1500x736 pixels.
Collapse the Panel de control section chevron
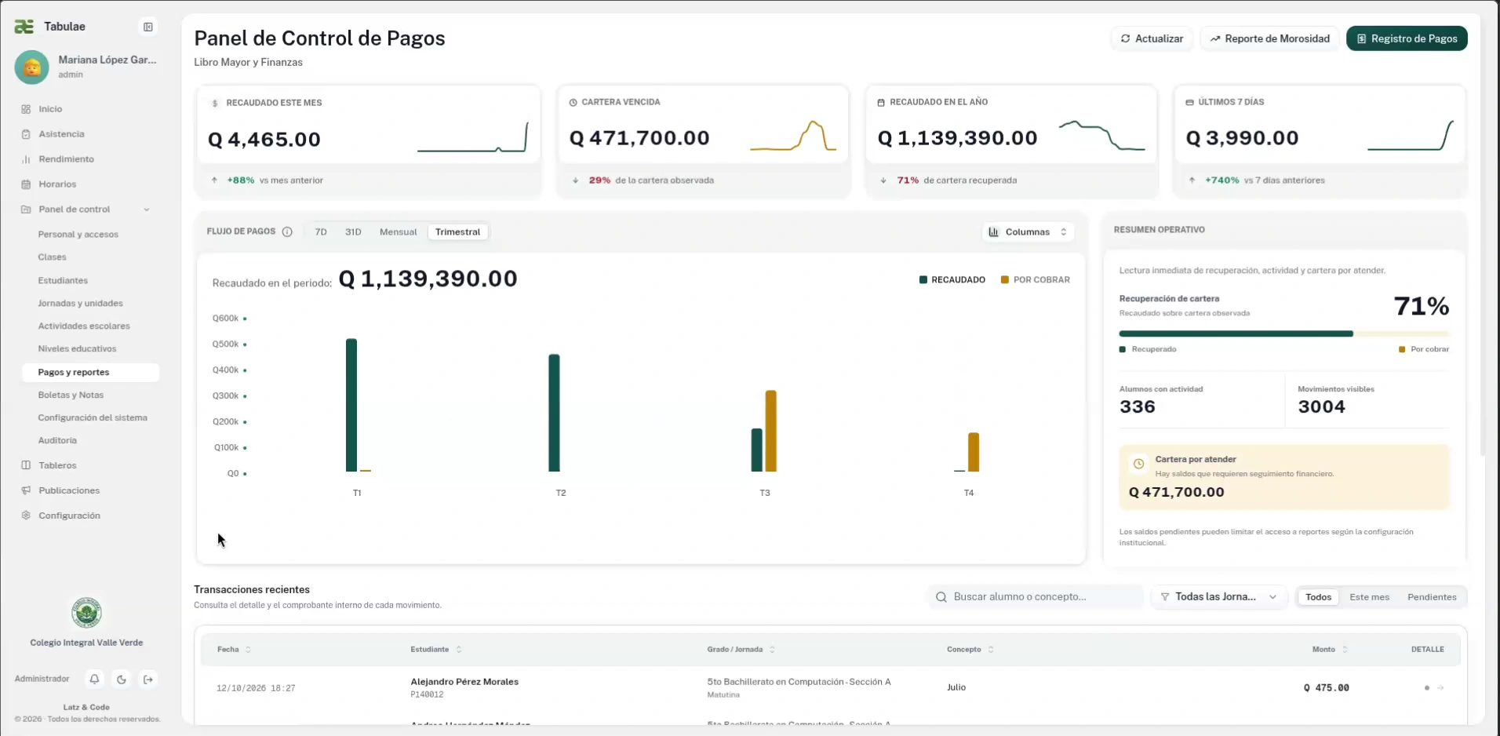[x=147, y=210]
